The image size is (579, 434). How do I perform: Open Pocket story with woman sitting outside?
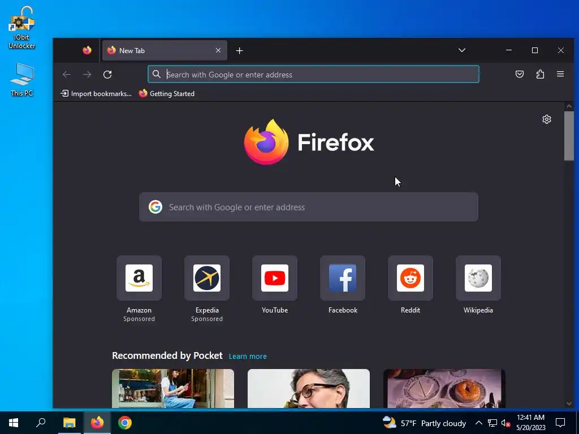pos(173,388)
